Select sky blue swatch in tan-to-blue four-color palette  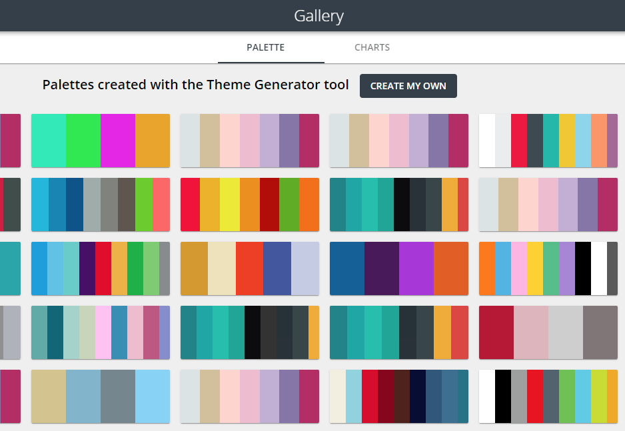(x=153, y=396)
